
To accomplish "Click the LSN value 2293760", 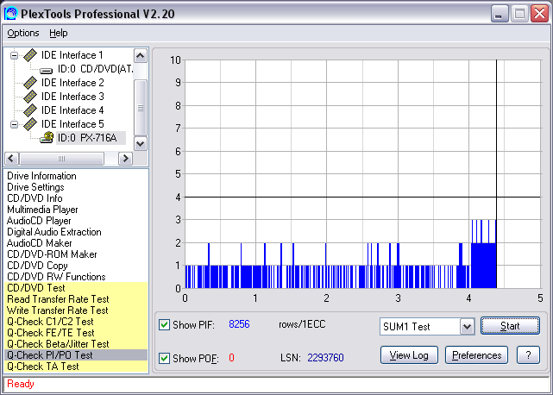I will (325, 358).
